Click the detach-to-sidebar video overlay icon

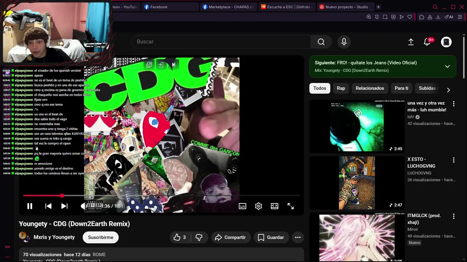click(161, 65)
